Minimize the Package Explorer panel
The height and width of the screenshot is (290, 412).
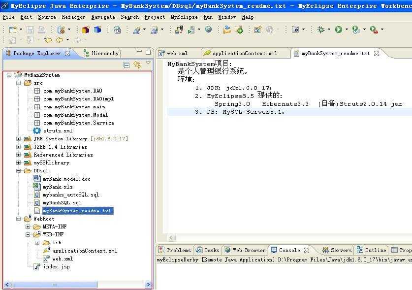(139, 51)
